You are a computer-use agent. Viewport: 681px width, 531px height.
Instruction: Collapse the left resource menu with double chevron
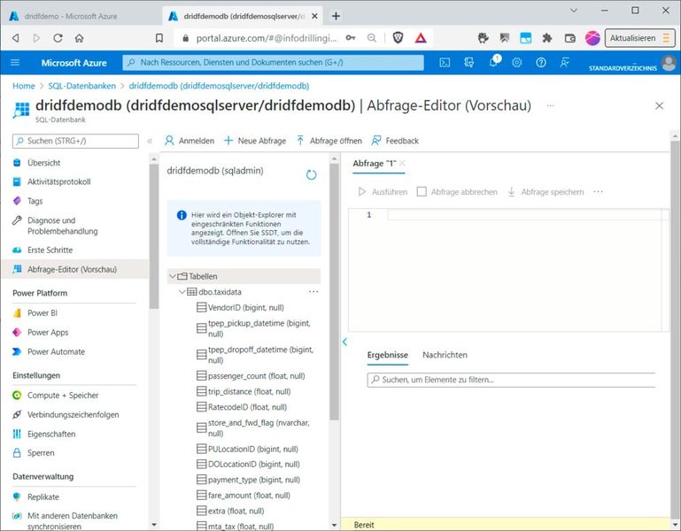(150, 141)
